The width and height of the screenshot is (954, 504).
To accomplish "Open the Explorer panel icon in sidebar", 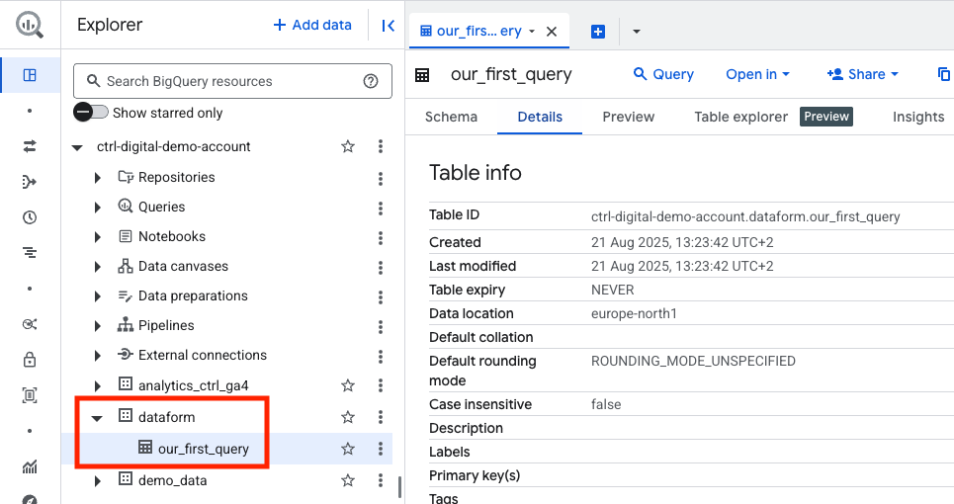I will [30, 75].
